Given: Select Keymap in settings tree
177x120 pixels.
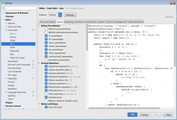Looking at the screenshot, I should coord(10,16).
